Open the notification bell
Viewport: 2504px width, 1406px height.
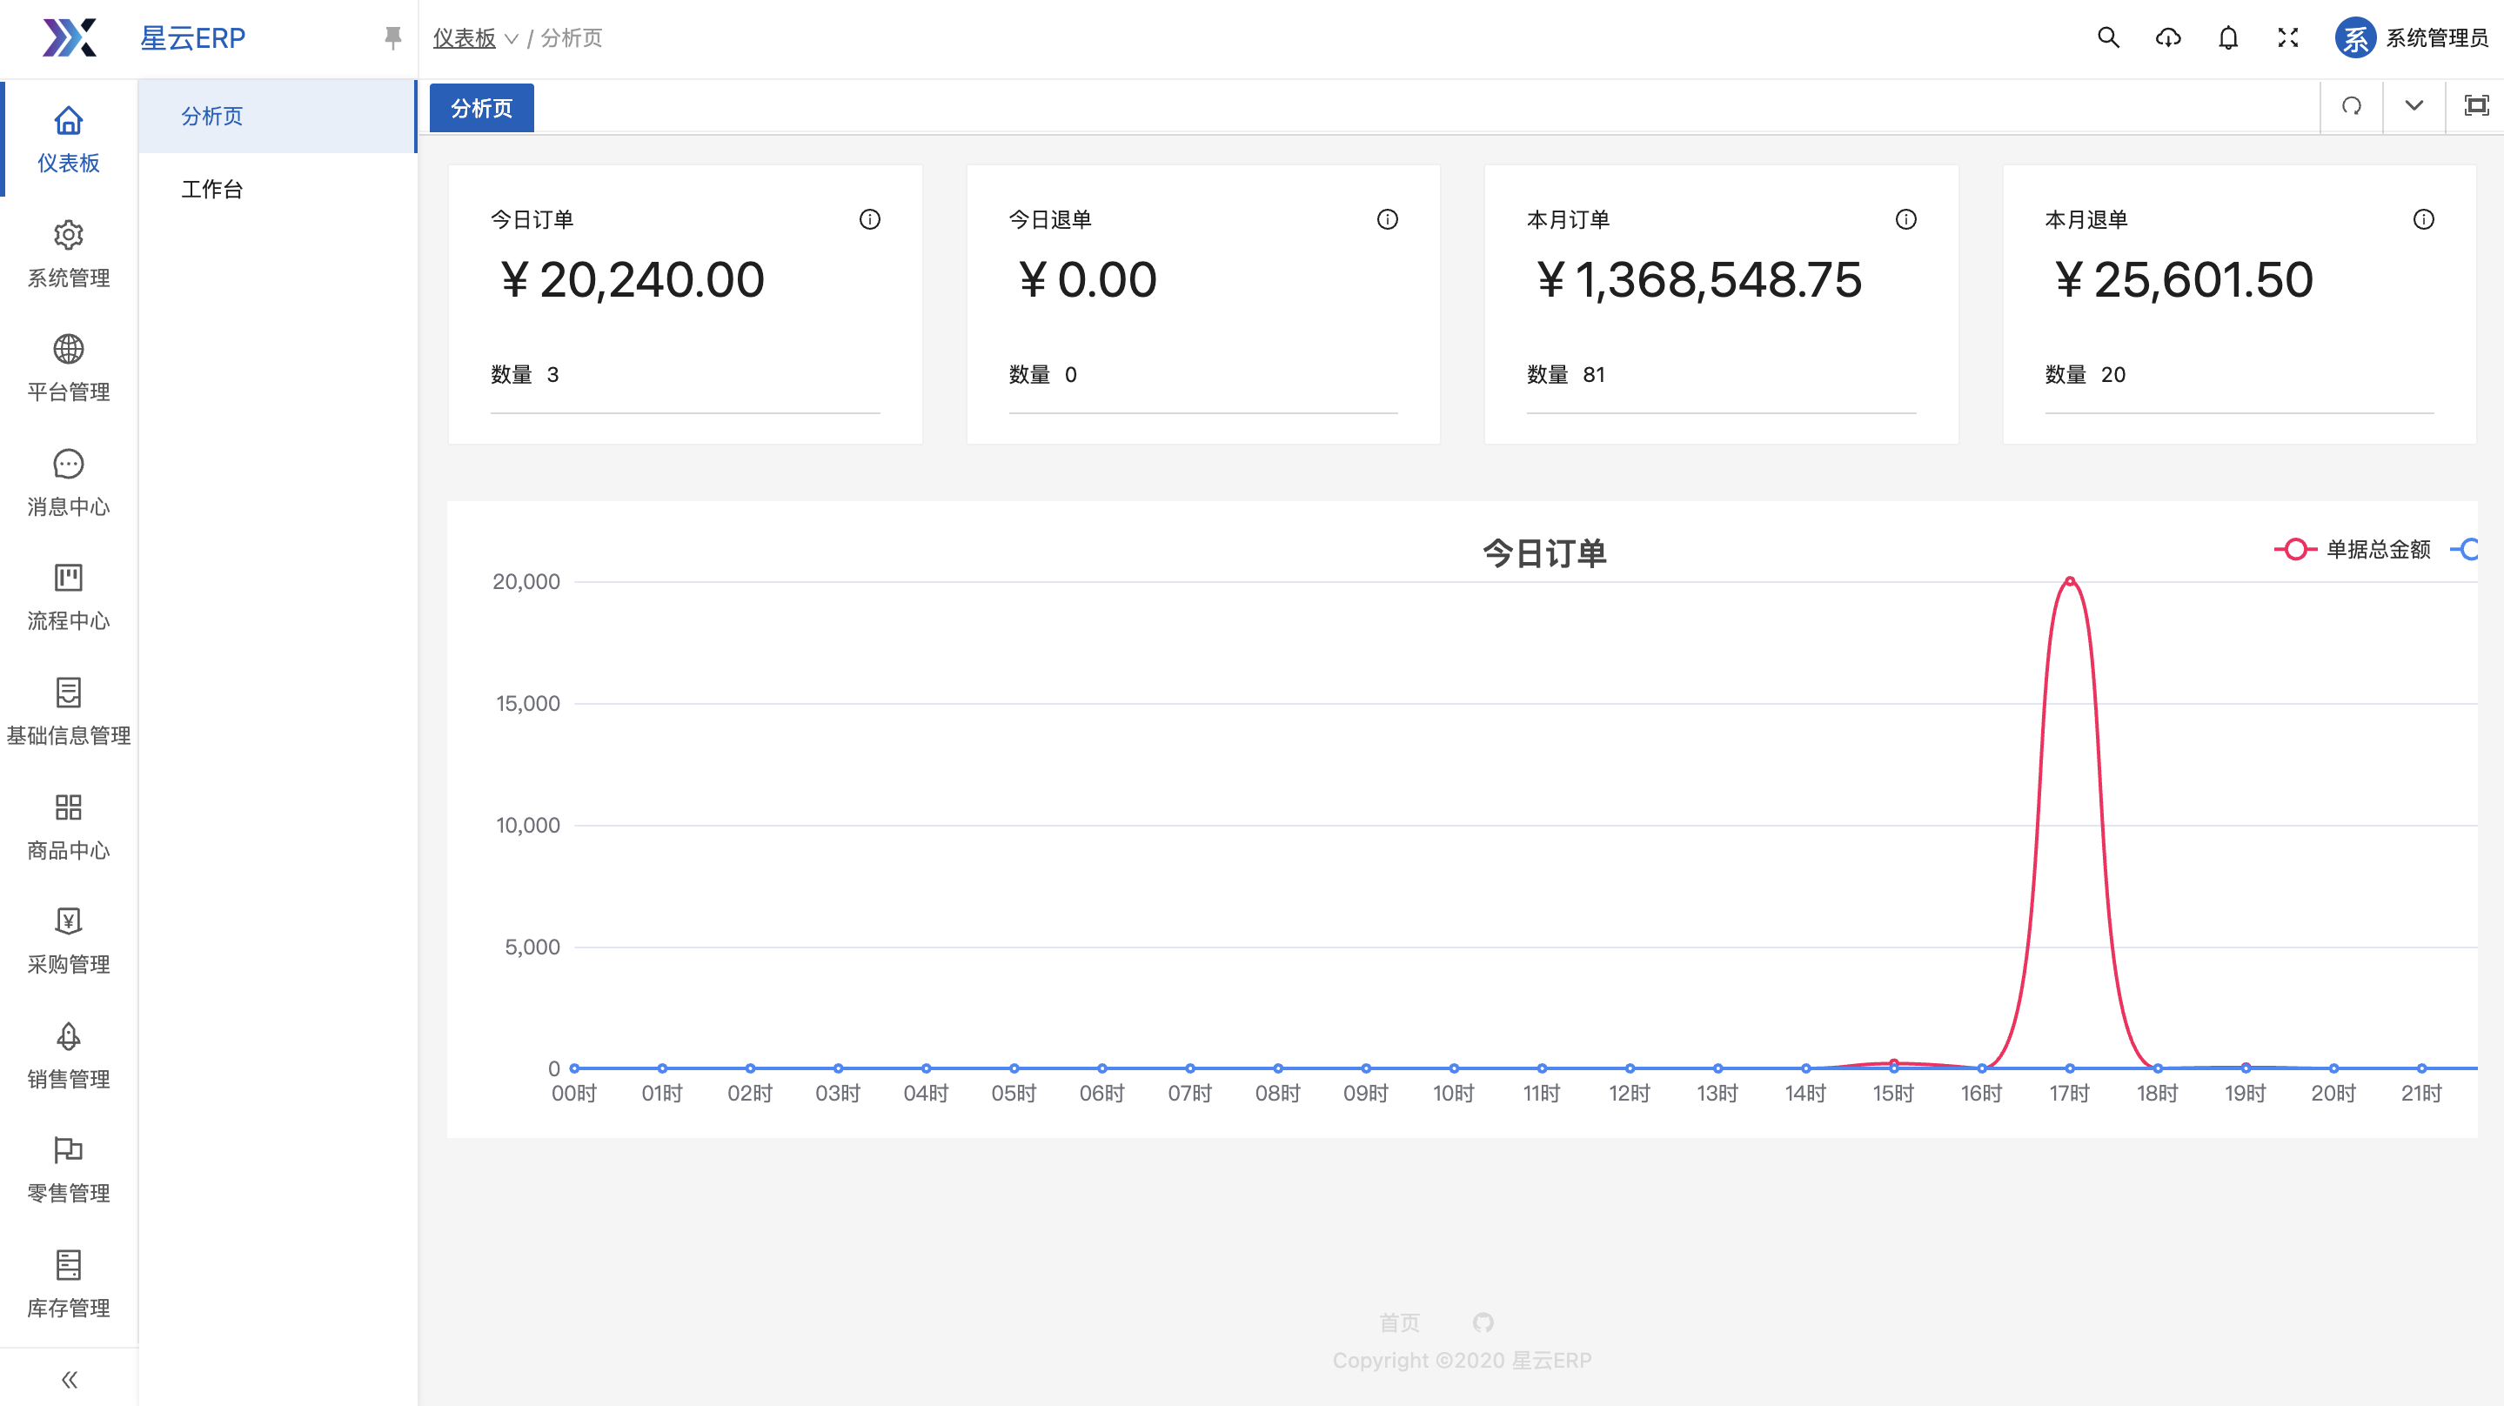point(2228,38)
